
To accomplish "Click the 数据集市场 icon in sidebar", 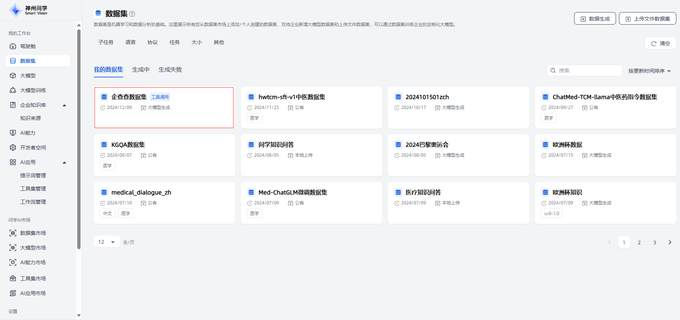I will 13,233.
